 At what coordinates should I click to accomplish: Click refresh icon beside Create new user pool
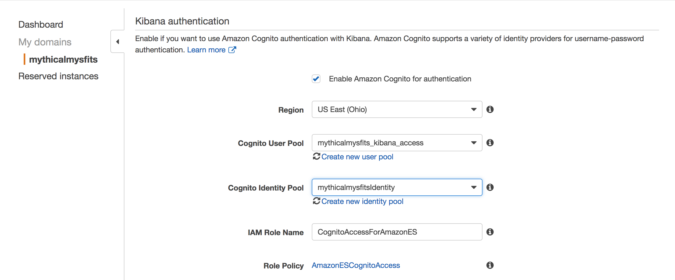(x=316, y=156)
